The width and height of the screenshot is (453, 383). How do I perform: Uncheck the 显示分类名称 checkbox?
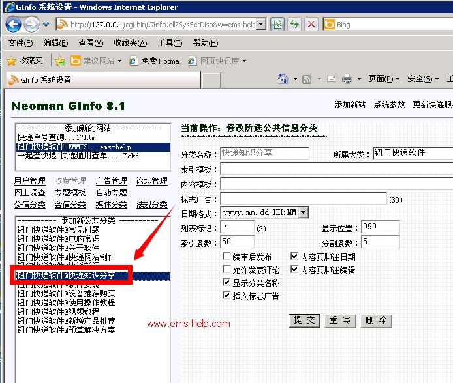point(226,282)
